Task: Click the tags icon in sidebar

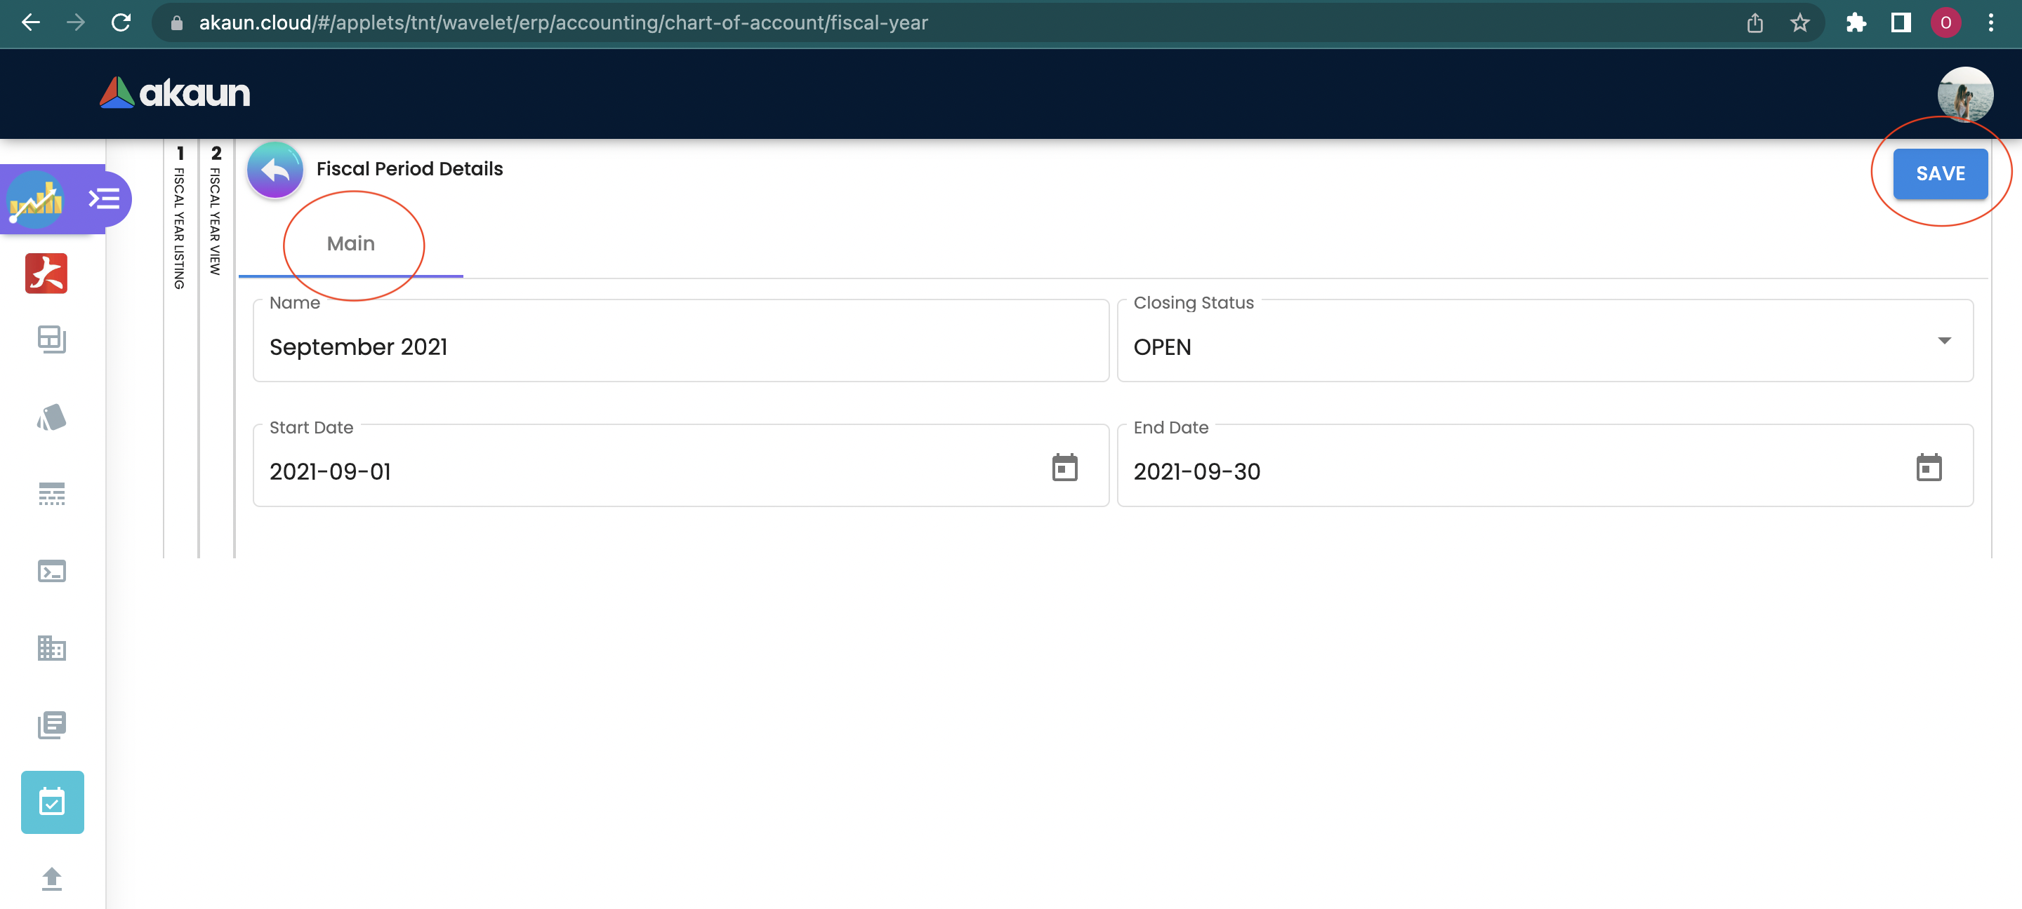Action: click(52, 417)
